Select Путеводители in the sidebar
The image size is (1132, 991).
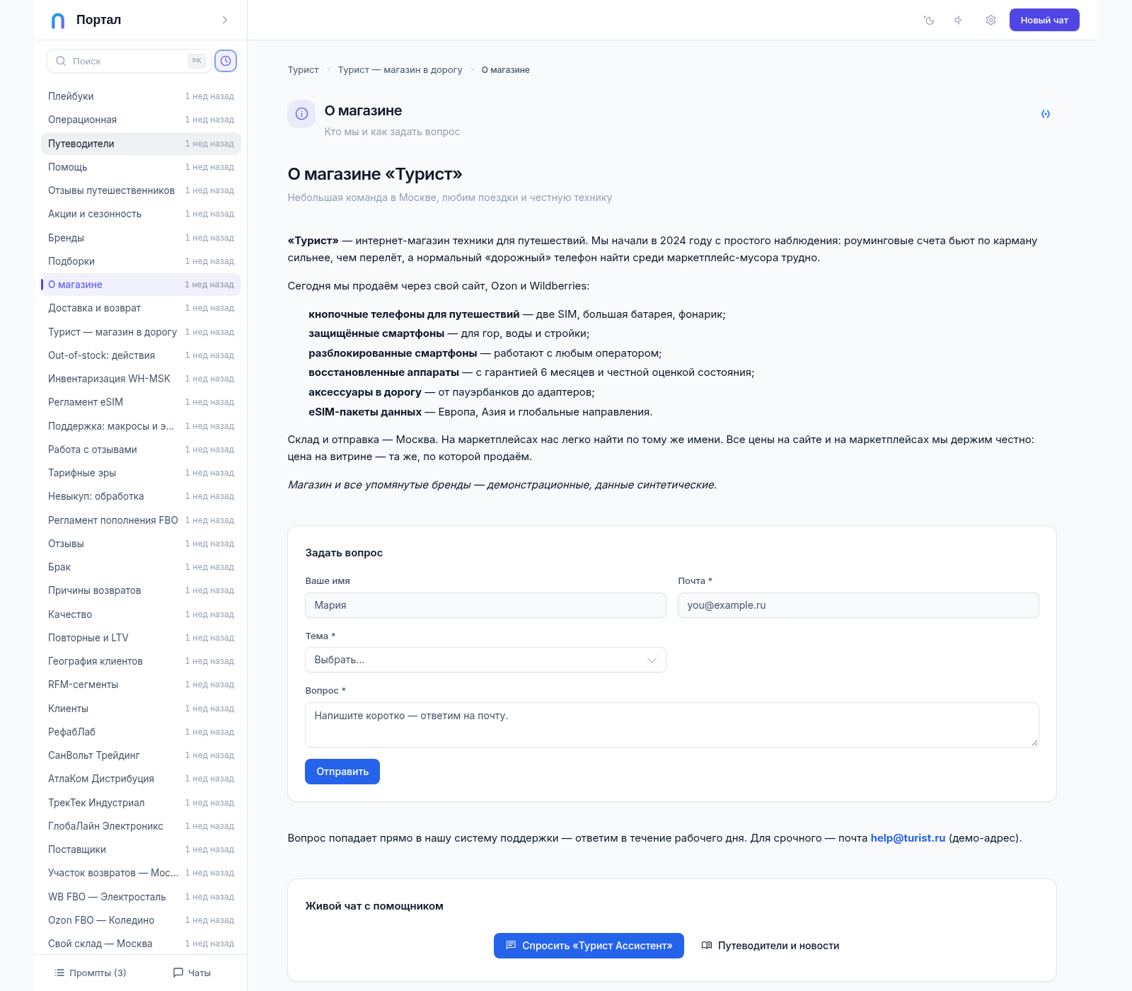point(141,144)
